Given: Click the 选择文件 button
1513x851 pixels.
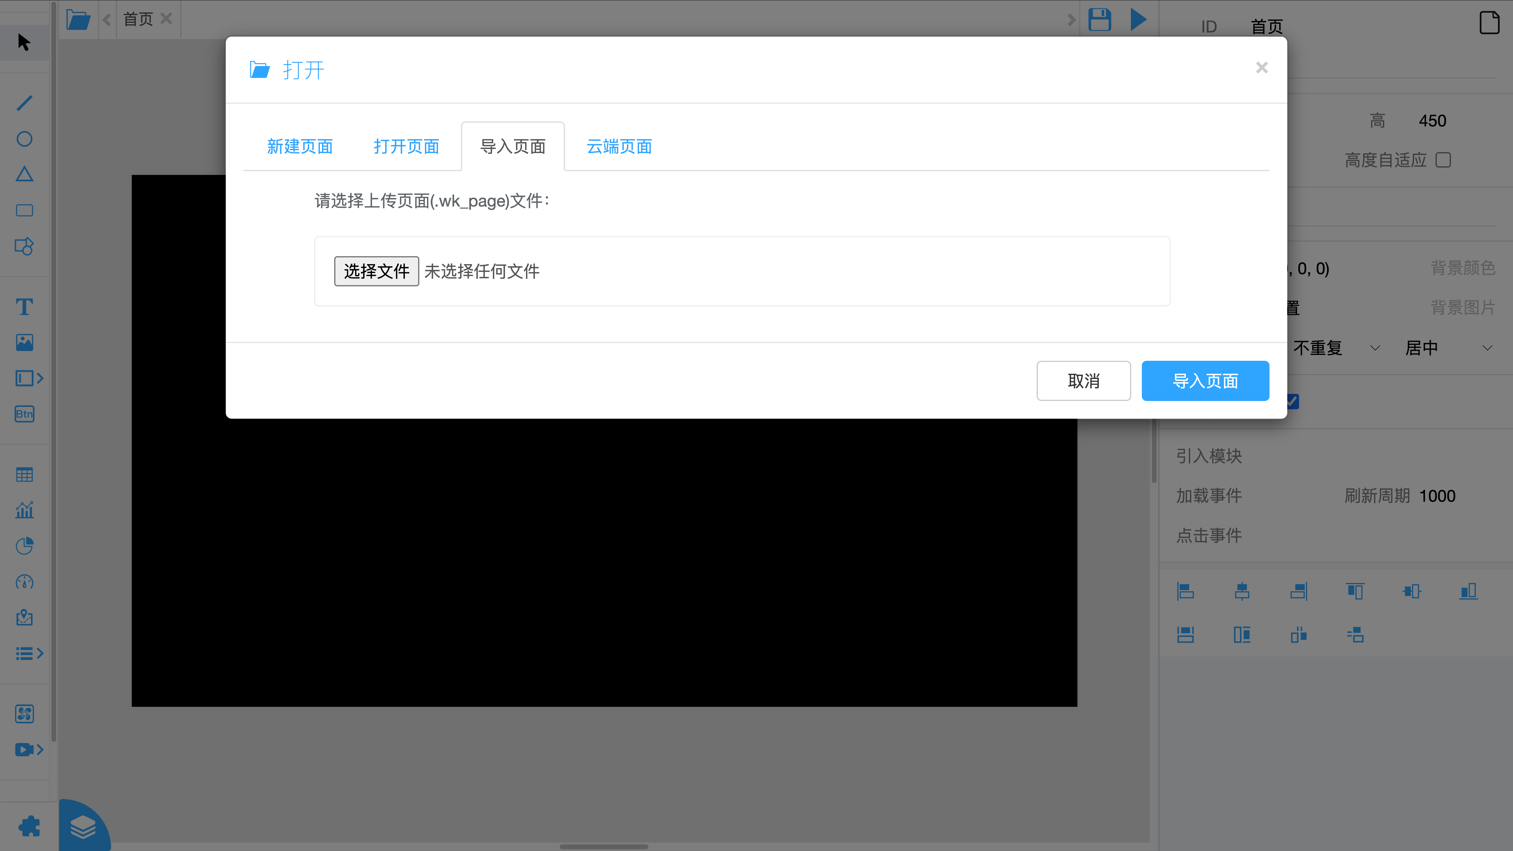Looking at the screenshot, I should point(376,271).
